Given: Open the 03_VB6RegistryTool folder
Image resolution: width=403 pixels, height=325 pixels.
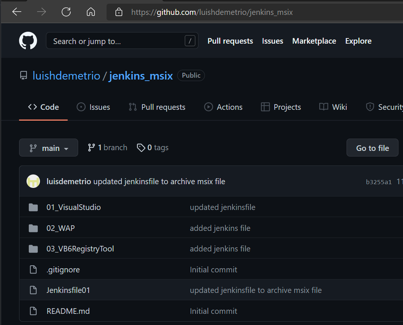Looking at the screenshot, I should coord(80,249).
